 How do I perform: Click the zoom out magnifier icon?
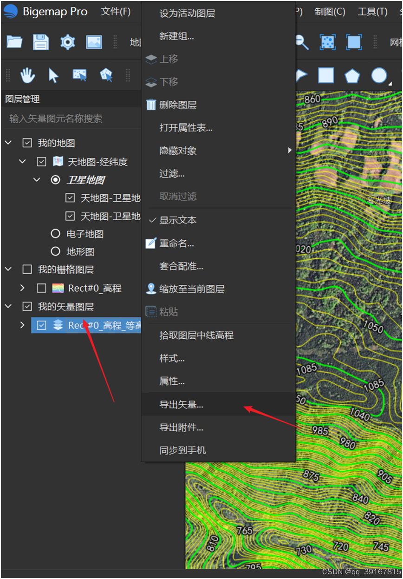pos(301,42)
